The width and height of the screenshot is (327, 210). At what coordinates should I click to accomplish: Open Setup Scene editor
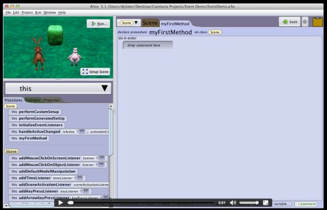96,72
